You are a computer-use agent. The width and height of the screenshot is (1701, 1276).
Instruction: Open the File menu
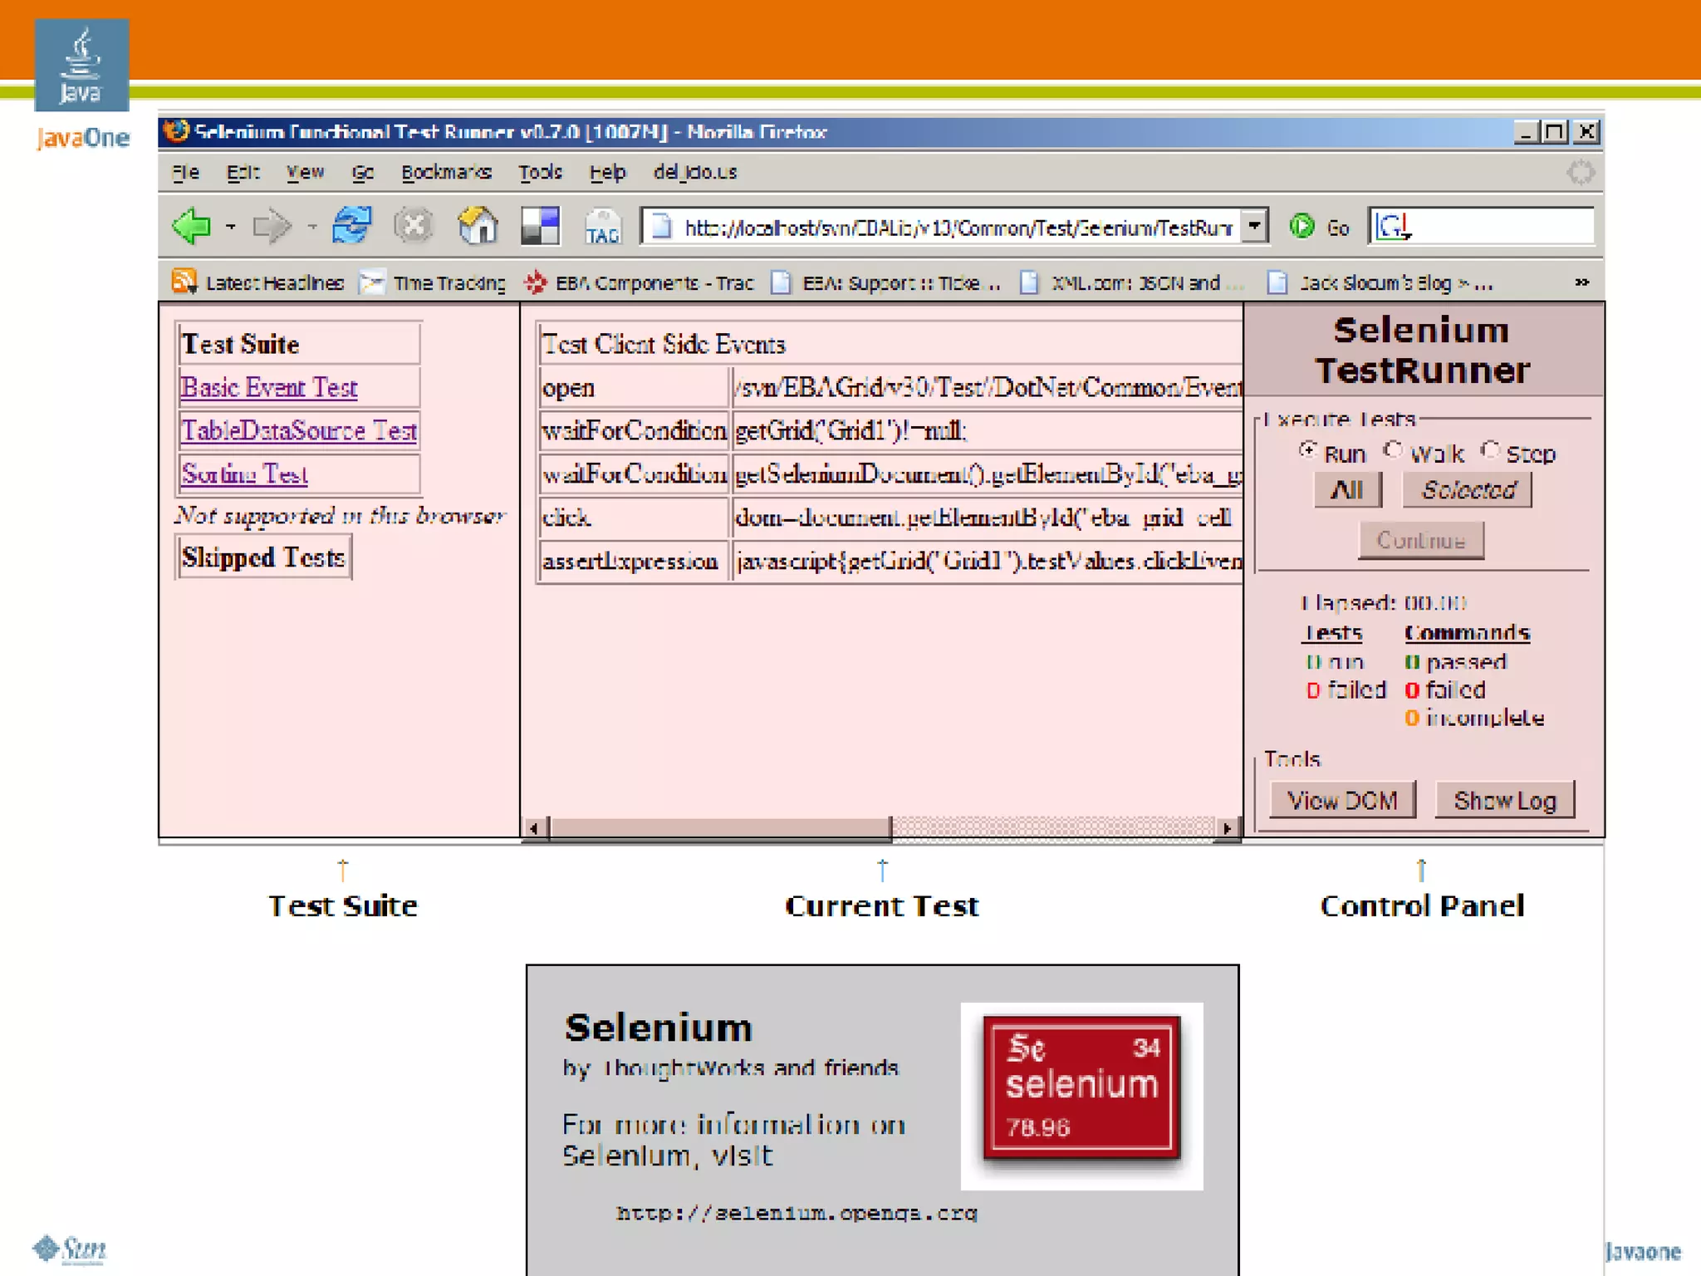(185, 172)
